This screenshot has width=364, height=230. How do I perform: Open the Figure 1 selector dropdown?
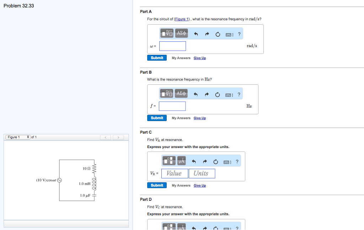(x=17, y=137)
